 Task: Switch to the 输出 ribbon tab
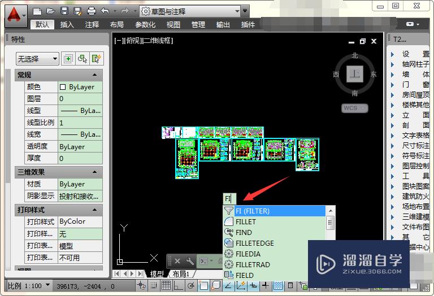tap(223, 25)
